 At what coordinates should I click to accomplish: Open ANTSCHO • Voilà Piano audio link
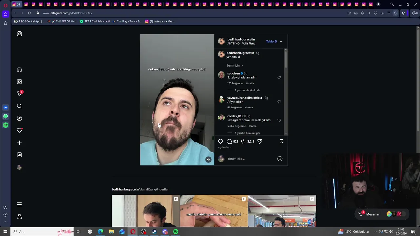(x=241, y=44)
